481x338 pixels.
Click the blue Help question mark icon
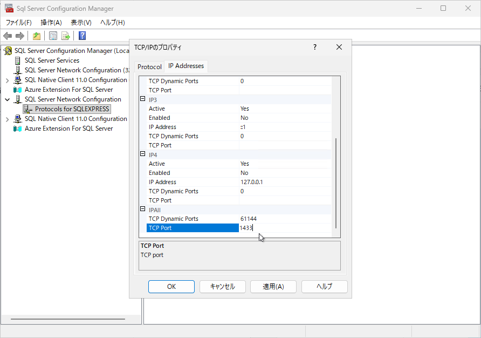pos(82,36)
